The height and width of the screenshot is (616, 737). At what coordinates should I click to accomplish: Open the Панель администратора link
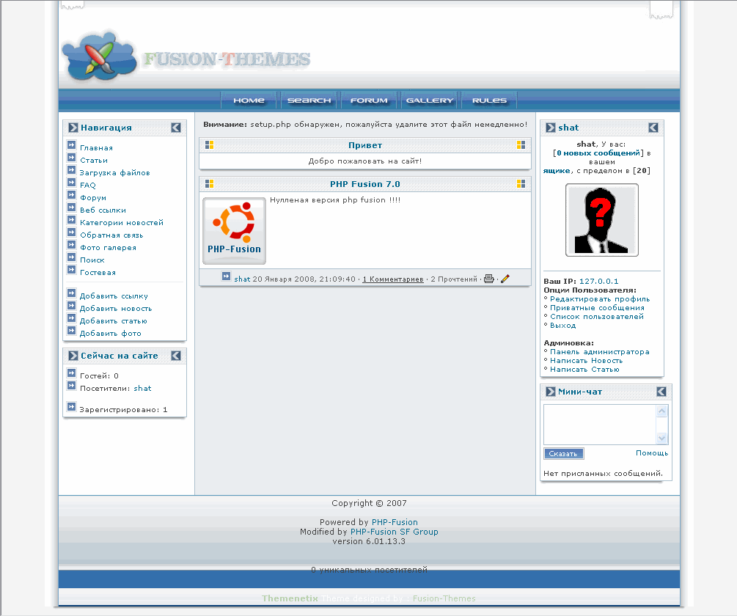pos(599,352)
